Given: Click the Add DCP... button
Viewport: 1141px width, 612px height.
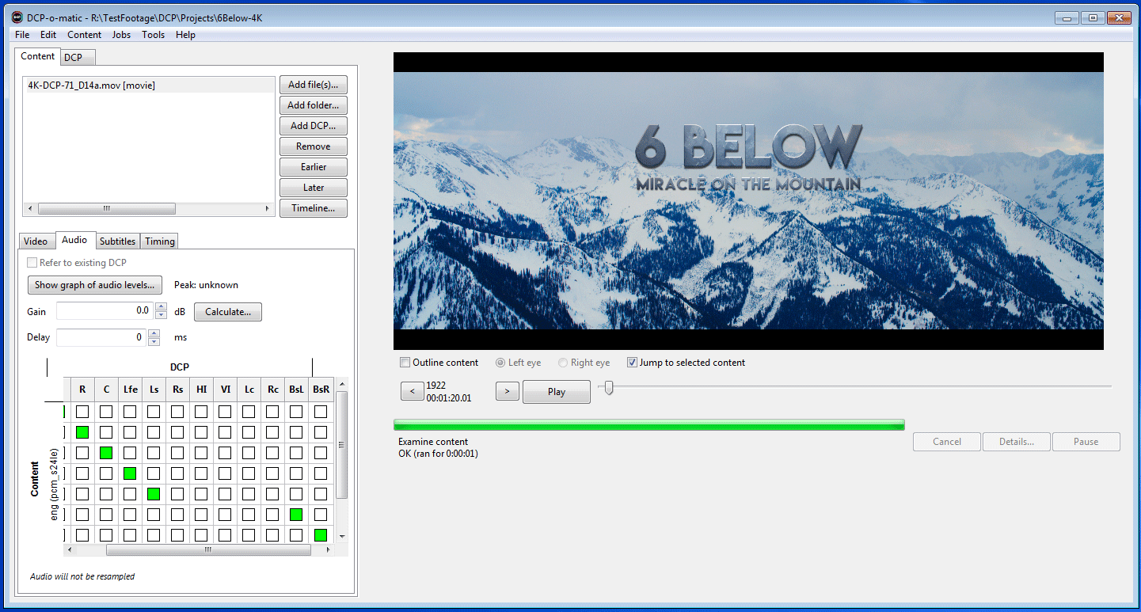Looking at the screenshot, I should pos(313,126).
